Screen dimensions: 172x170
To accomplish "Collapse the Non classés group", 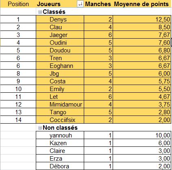I will 40,128.
